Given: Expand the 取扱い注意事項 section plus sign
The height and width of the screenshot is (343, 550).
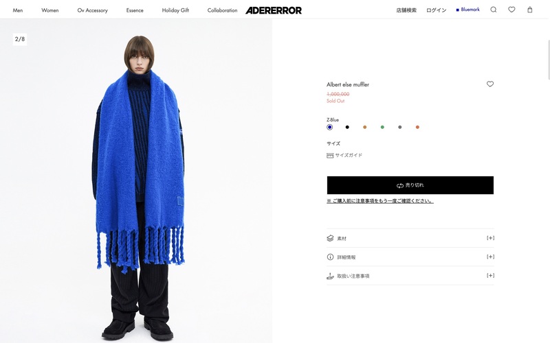Looking at the screenshot, I should pyautogui.click(x=490, y=276).
